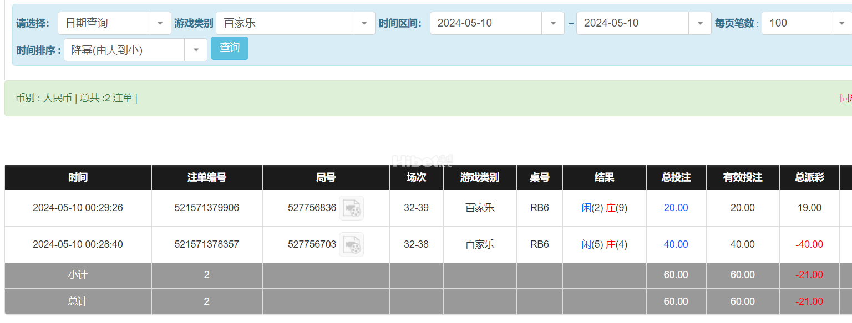This screenshot has width=852, height=323.
Task: Click the 小计 subtotal row label
Action: tap(78, 275)
